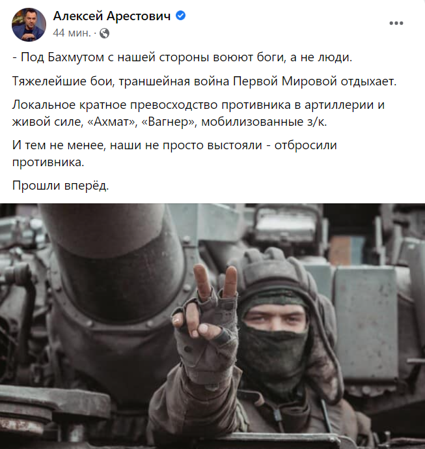
Task: Click the text "Прошли вперёд."
Action: pyautogui.click(x=61, y=186)
